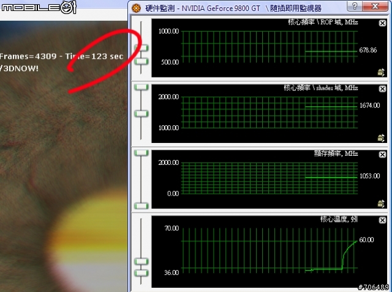Click the 60.00 temperature value
The image size is (392, 292).
pos(366,240)
